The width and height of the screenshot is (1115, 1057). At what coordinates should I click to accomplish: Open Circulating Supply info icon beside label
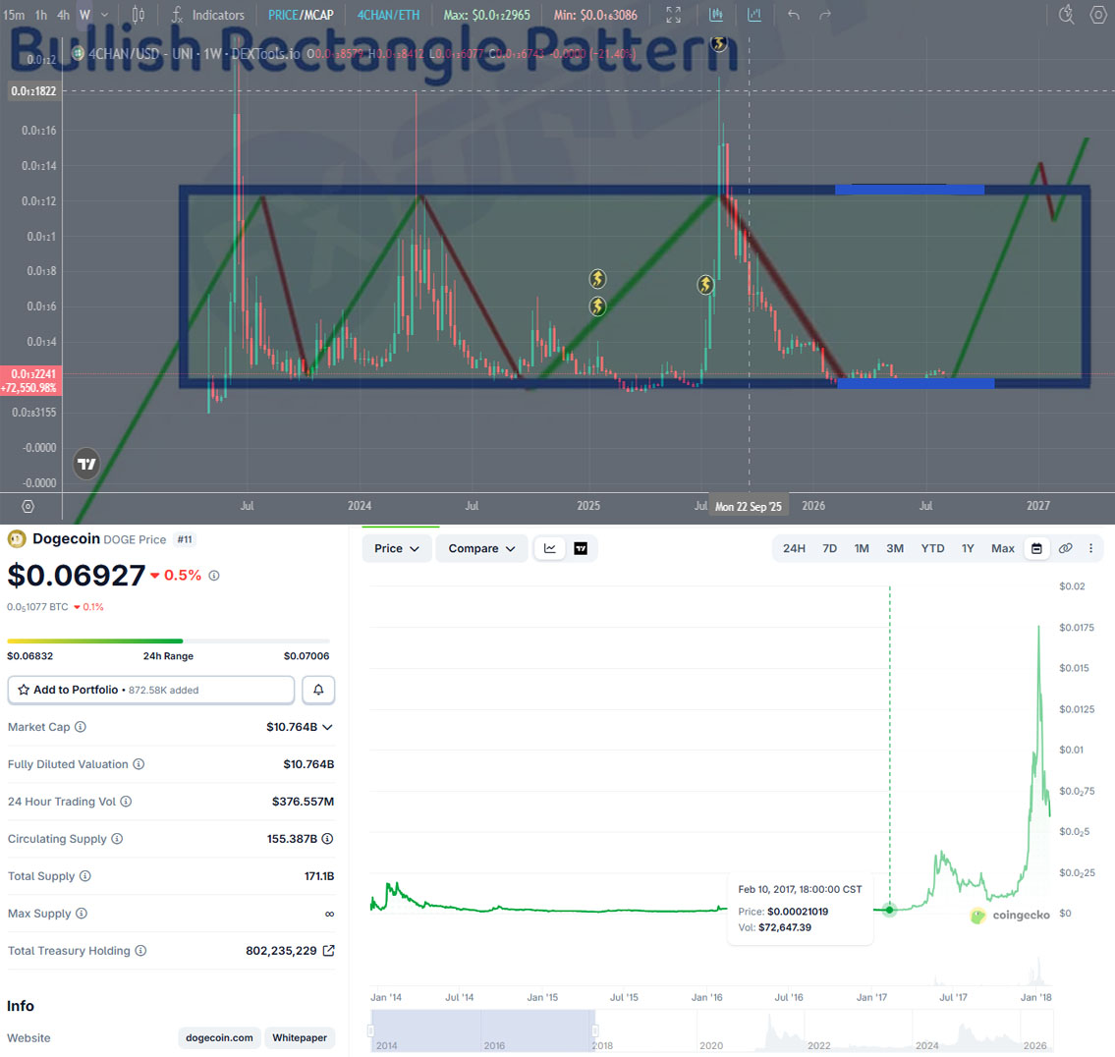click(x=117, y=839)
